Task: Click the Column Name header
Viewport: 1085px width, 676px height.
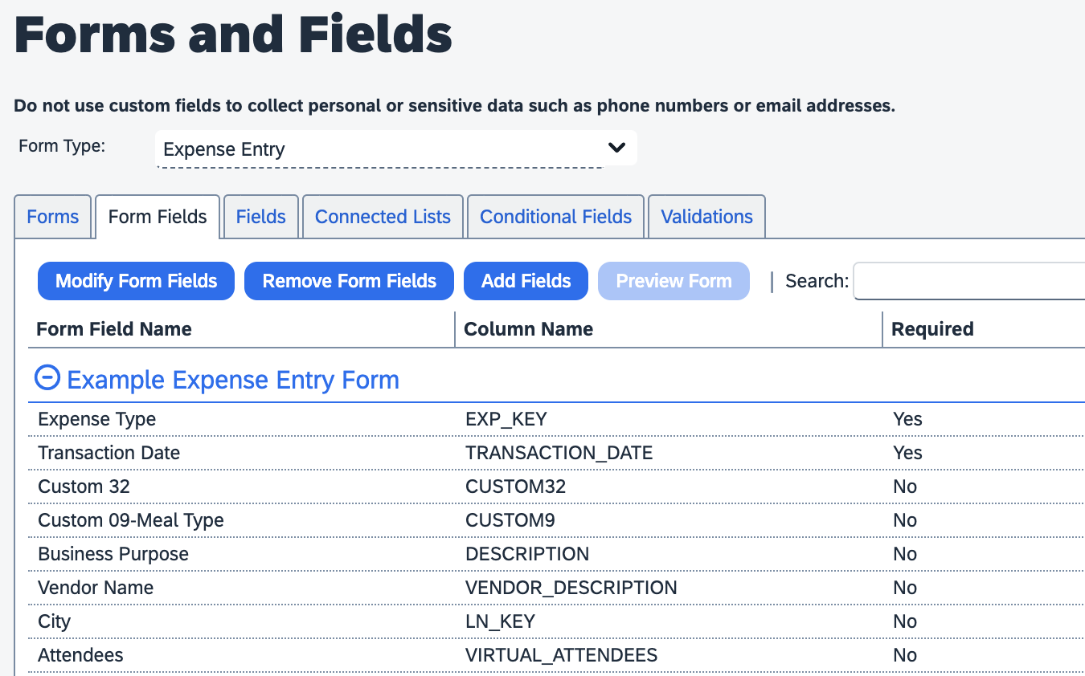Action: point(529,329)
